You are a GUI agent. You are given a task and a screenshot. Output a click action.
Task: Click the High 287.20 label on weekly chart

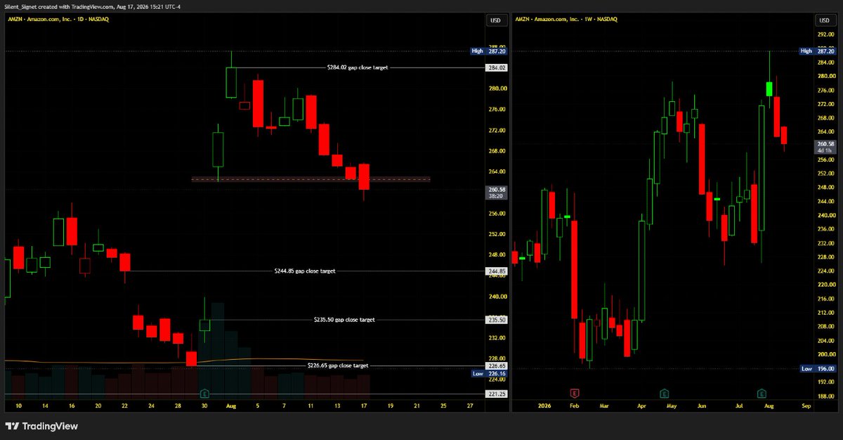[816, 51]
